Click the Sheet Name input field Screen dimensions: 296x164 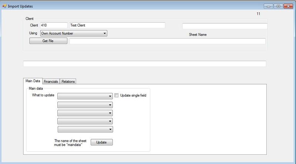tap(225, 26)
